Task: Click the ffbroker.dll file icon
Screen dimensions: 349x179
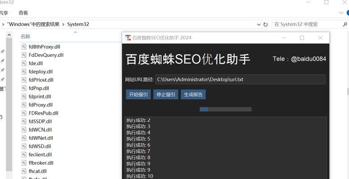Action: pos(24,163)
